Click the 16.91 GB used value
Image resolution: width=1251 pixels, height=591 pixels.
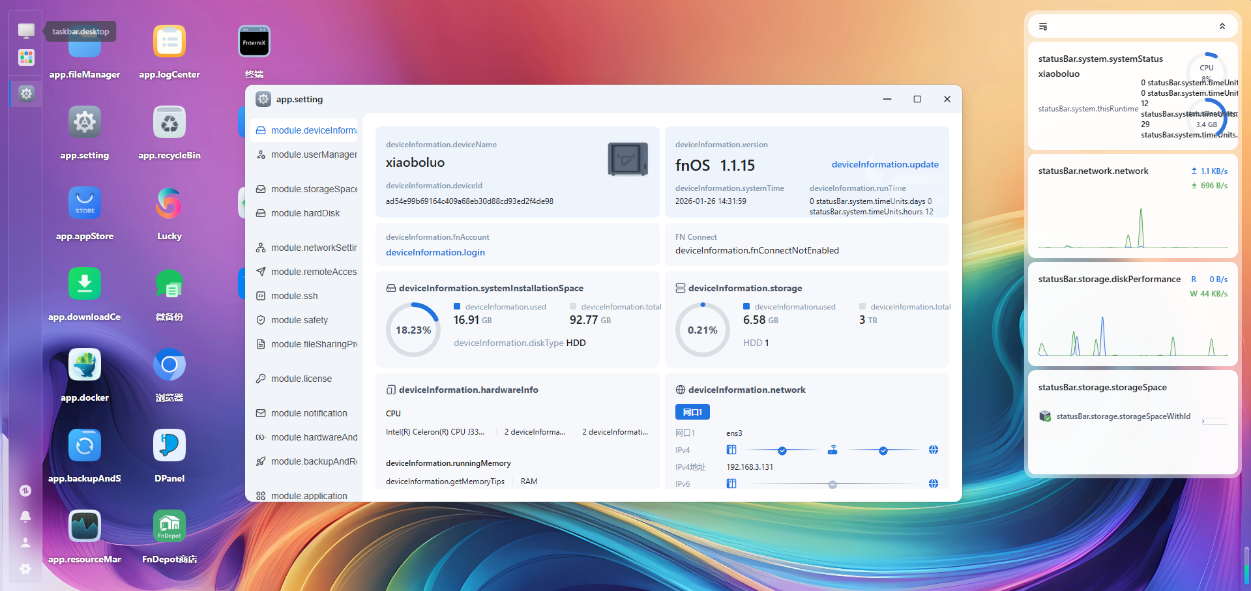(x=473, y=320)
